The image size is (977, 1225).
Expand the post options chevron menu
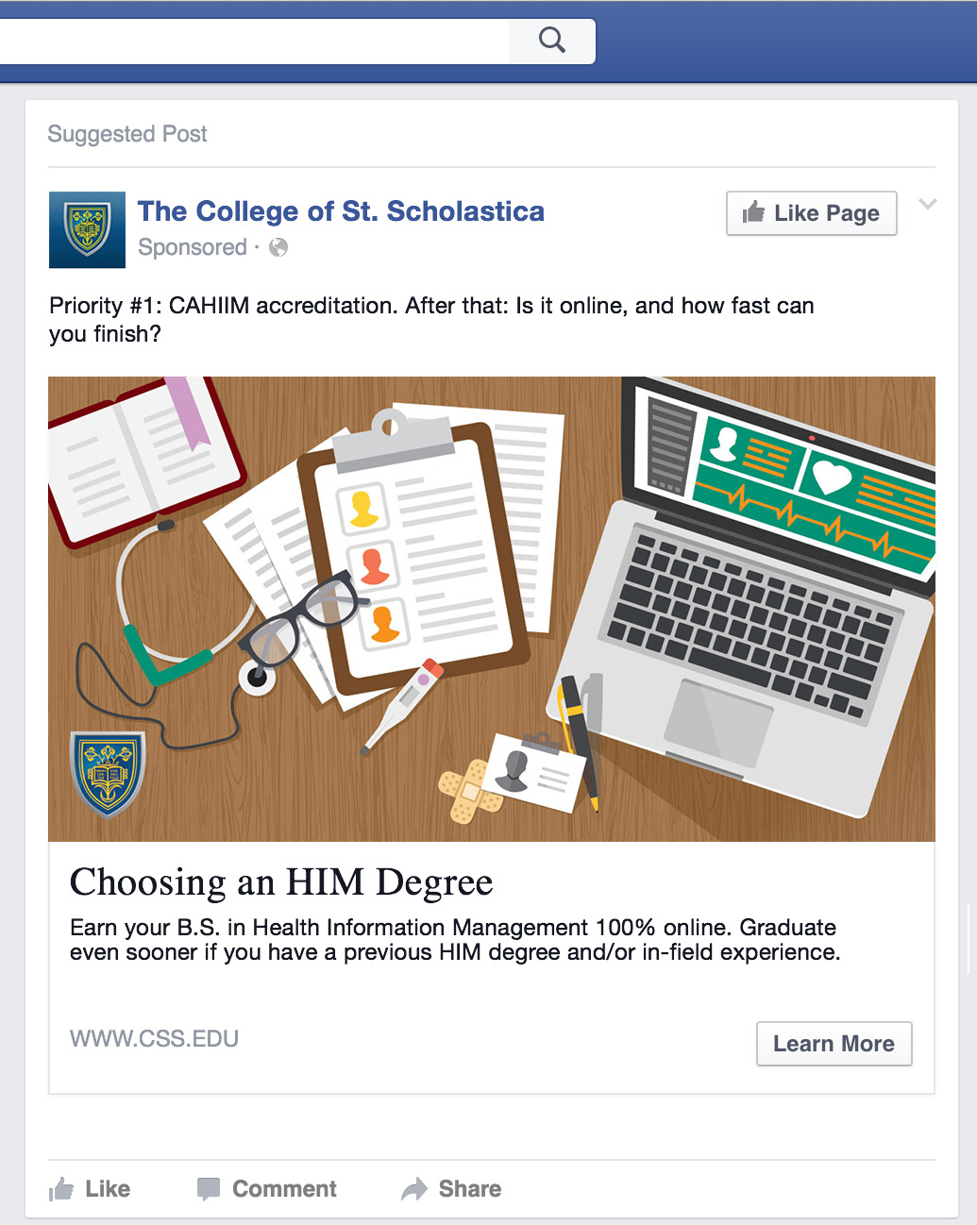pyautogui.click(x=928, y=204)
